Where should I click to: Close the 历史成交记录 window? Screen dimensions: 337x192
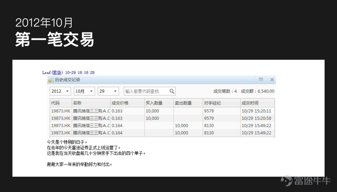272,80
